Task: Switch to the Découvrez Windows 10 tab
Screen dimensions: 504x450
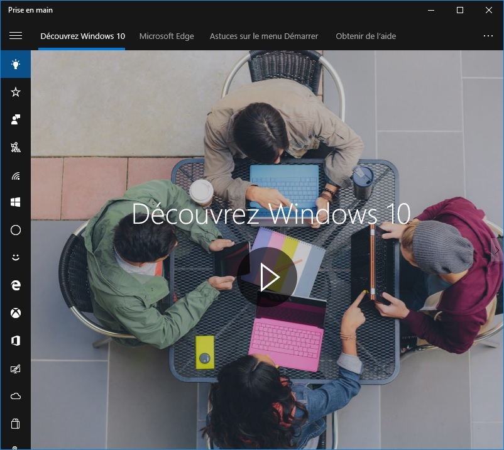Action: tap(82, 36)
